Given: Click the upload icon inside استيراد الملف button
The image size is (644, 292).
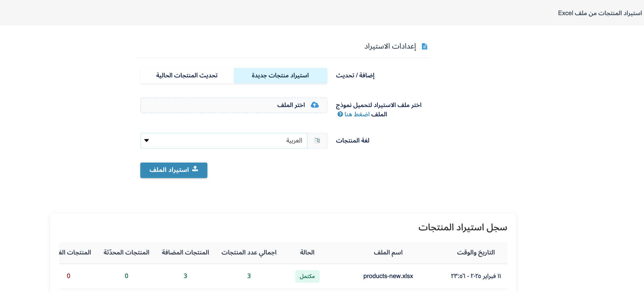Looking at the screenshot, I should (195, 169).
